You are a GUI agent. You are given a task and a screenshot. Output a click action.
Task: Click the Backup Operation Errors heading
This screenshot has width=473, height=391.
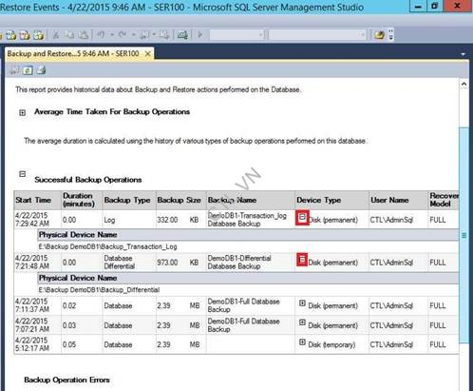[x=66, y=380]
